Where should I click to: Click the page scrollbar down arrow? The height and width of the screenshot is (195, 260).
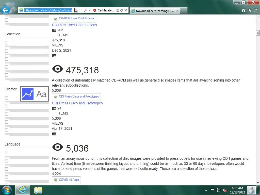point(258,183)
